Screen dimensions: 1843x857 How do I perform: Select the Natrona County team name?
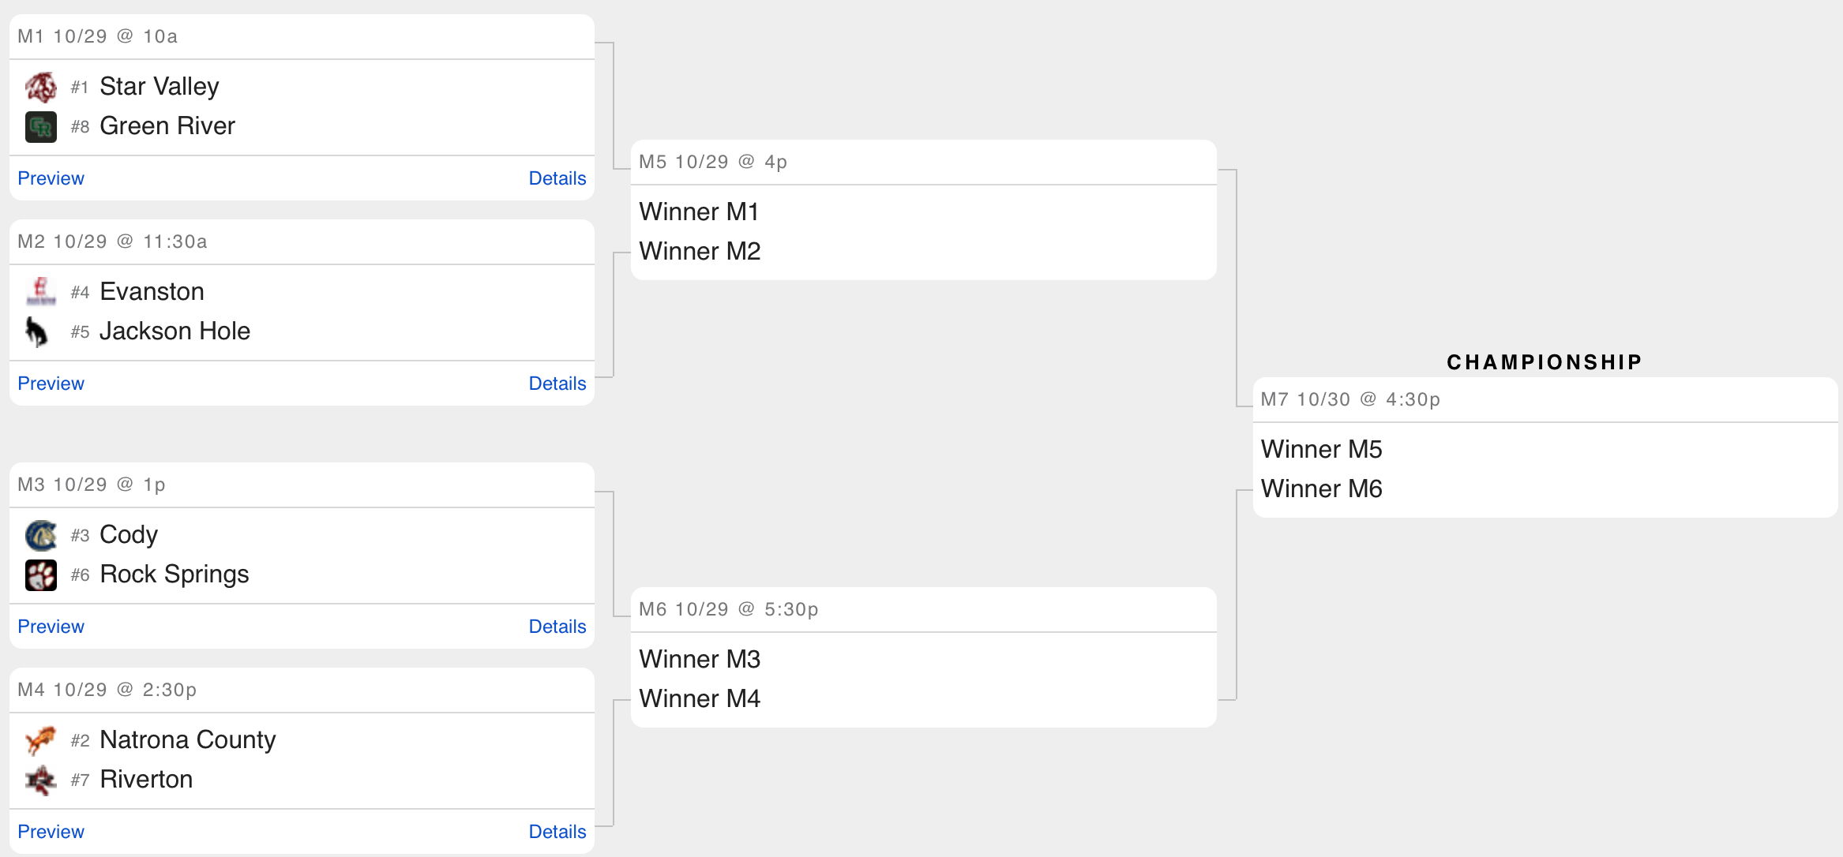click(x=188, y=740)
